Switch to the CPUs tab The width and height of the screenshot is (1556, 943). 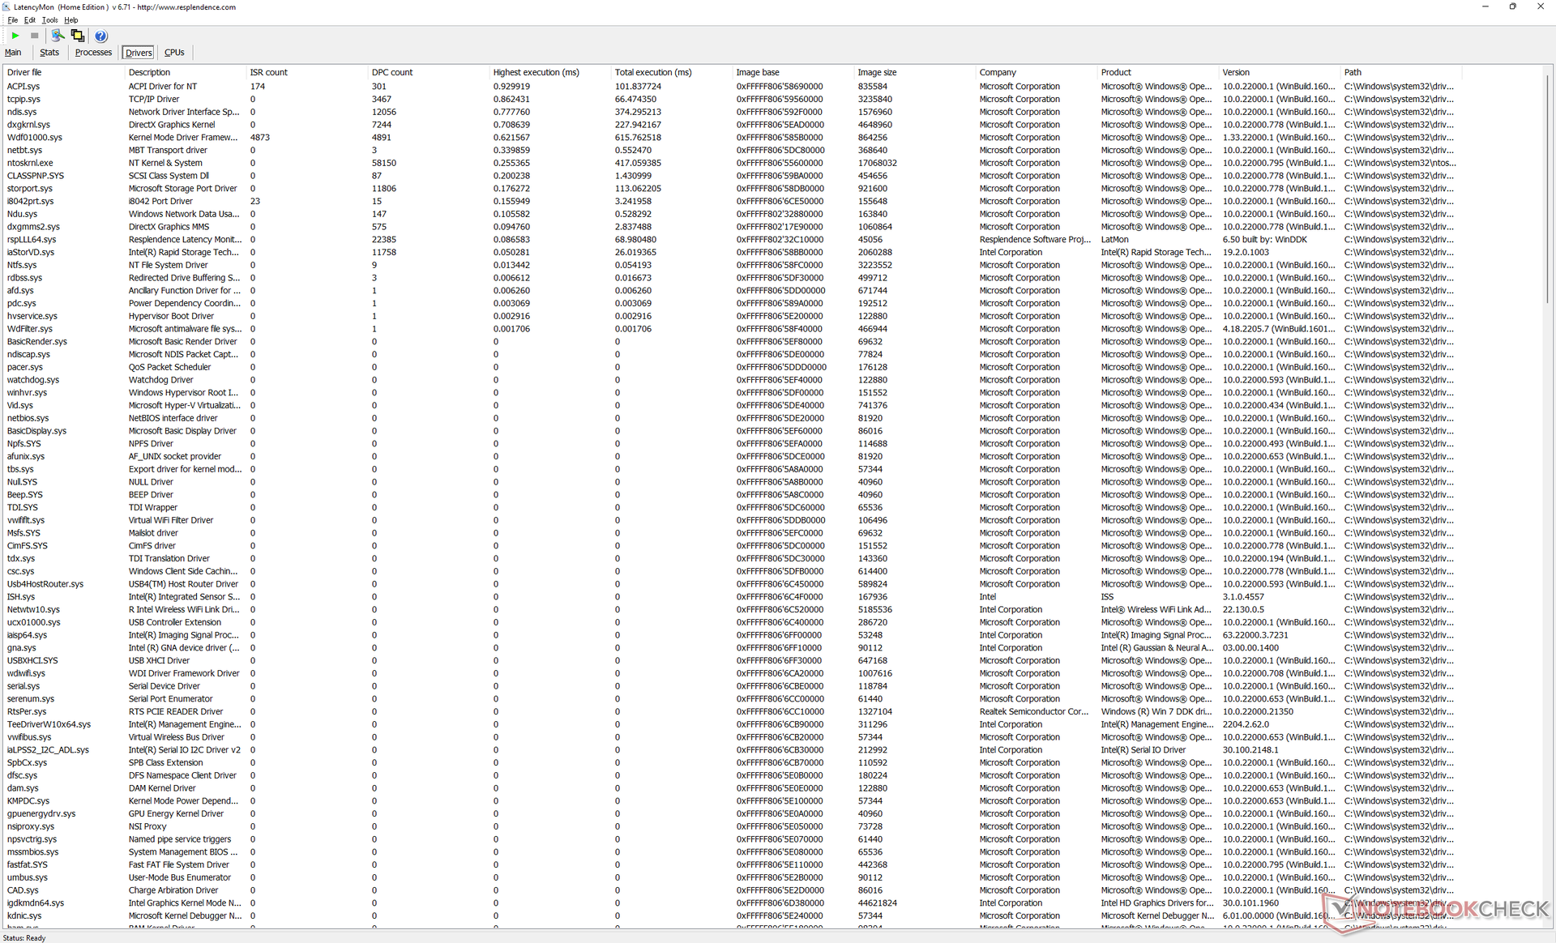pos(174,53)
